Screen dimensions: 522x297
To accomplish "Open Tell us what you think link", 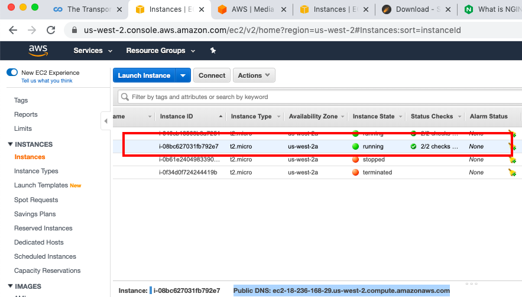I will (47, 81).
